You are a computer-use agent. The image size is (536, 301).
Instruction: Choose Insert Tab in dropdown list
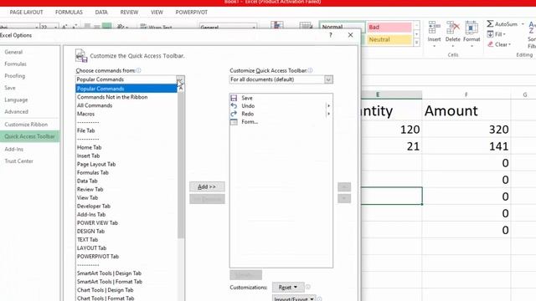pyautogui.click(x=126, y=156)
